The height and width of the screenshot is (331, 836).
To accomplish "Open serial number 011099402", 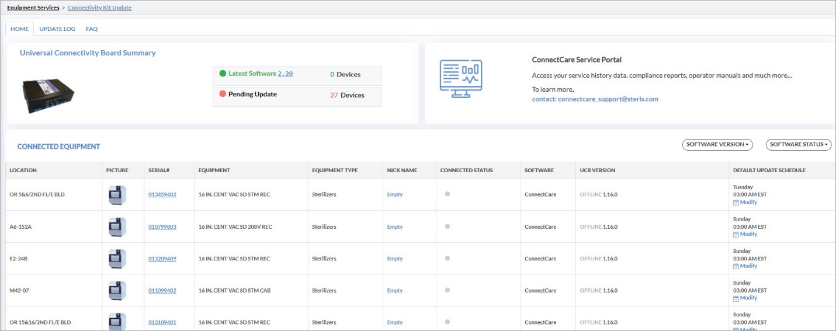I will pos(162,290).
